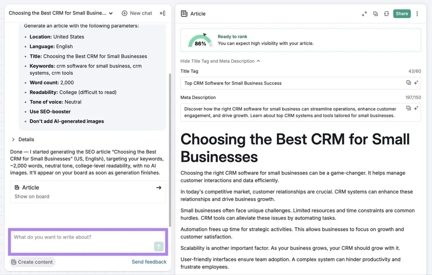Click the "Show on board" text

pyautogui.click(x=32, y=197)
